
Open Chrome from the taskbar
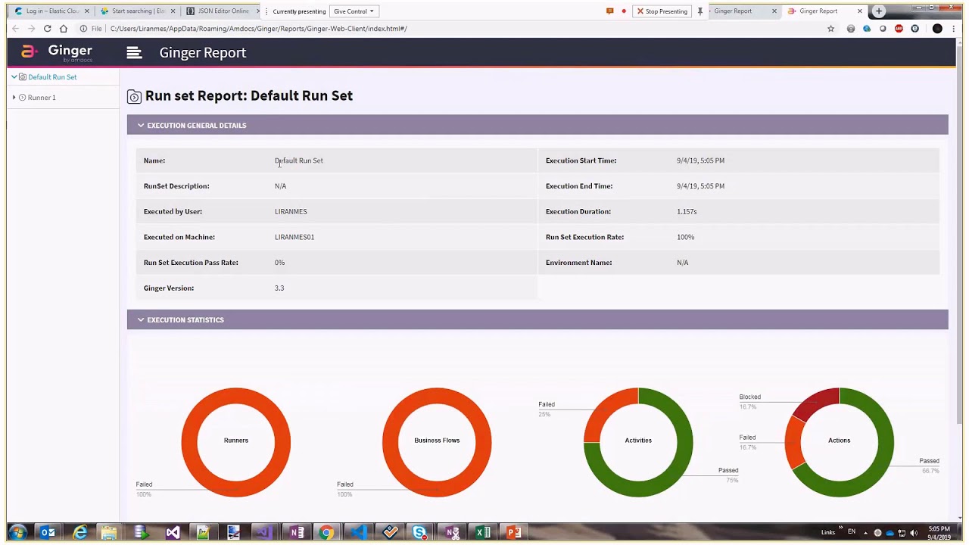coord(326,533)
